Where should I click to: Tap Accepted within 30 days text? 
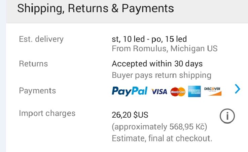pos(157,64)
